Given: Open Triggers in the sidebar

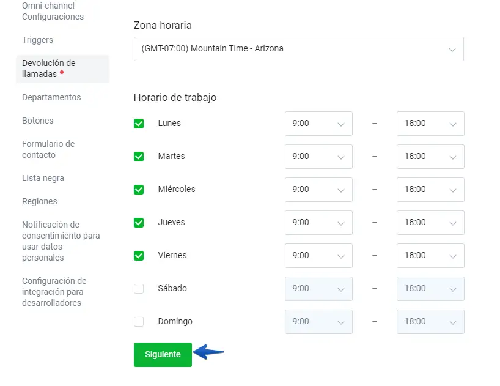Looking at the screenshot, I should point(37,40).
